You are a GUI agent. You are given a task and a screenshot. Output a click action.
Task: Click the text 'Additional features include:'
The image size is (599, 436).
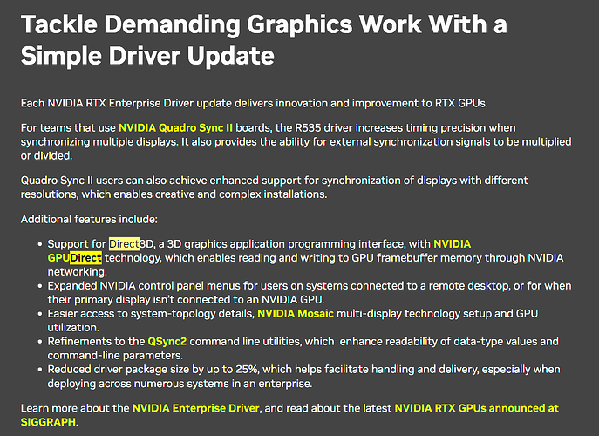click(x=89, y=220)
